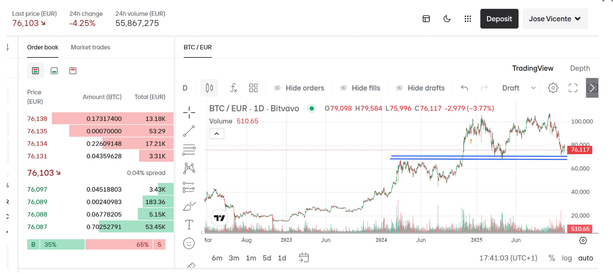Set chart range to 6 months
The height and width of the screenshot is (274, 613).
tap(217, 258)
